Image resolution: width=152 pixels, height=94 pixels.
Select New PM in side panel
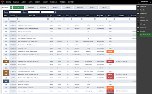pos(143,10)
